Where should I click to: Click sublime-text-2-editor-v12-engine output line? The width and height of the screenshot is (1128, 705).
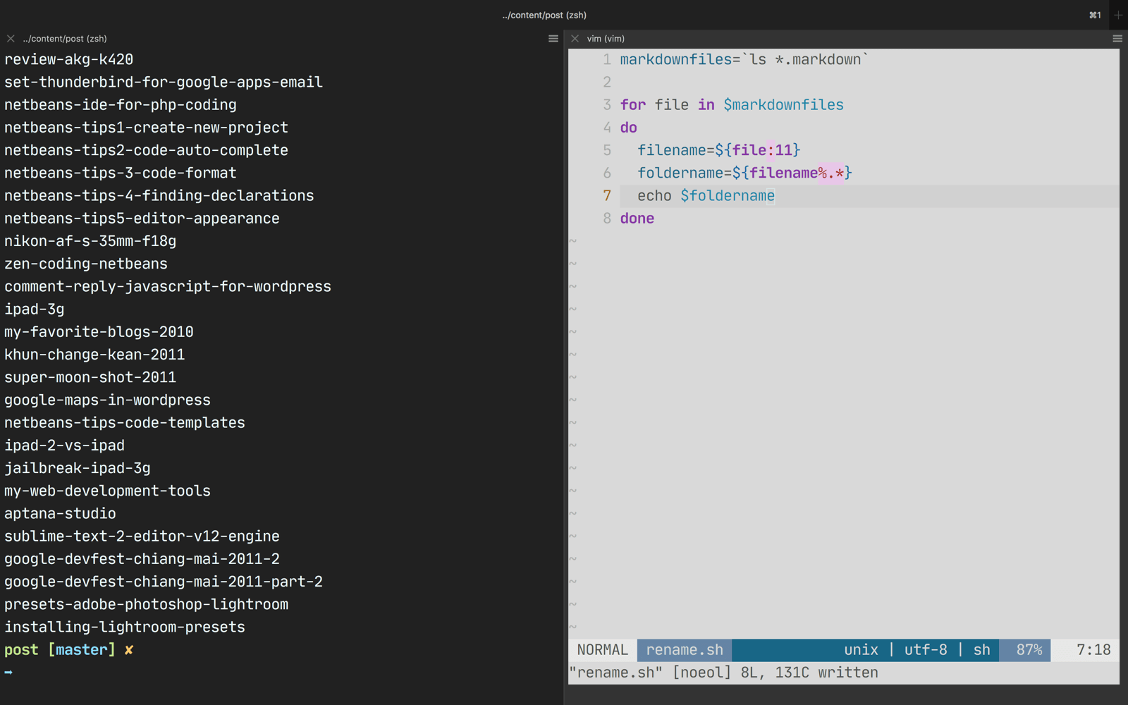[x=142, y=537]
